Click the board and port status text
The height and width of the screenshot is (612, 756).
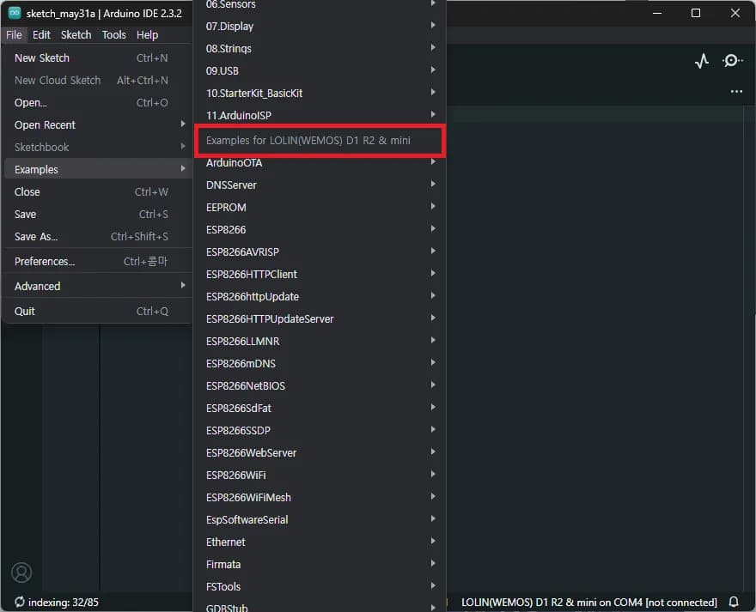pyautogui.click(x=588, y=602)
